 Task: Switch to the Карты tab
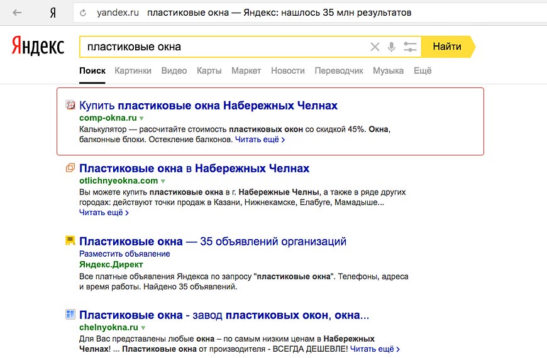tap(209, 70)
